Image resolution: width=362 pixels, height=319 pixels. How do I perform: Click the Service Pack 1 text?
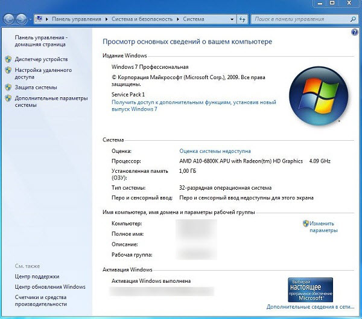coord(128,94)
